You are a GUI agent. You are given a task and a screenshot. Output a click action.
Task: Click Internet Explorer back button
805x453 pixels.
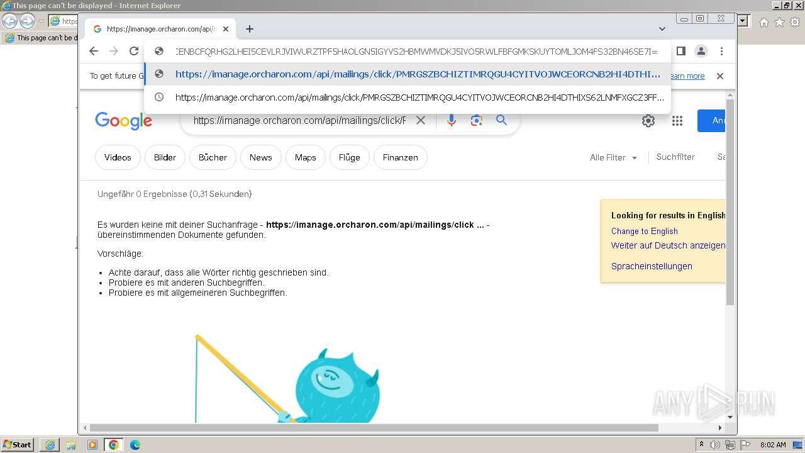(x=9, y=21)
